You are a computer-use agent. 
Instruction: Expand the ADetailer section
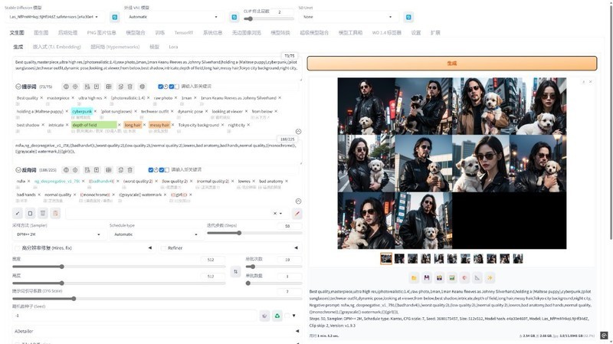tap(153, 331)
